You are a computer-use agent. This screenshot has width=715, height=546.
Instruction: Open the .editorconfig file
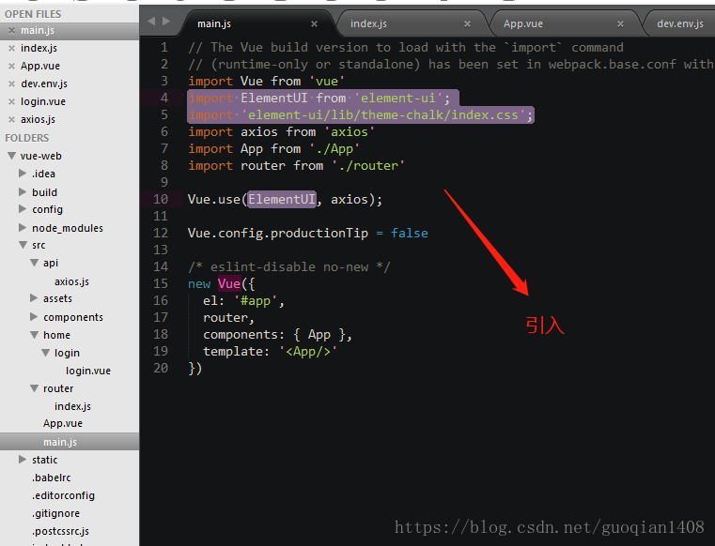tap(63, 495)
